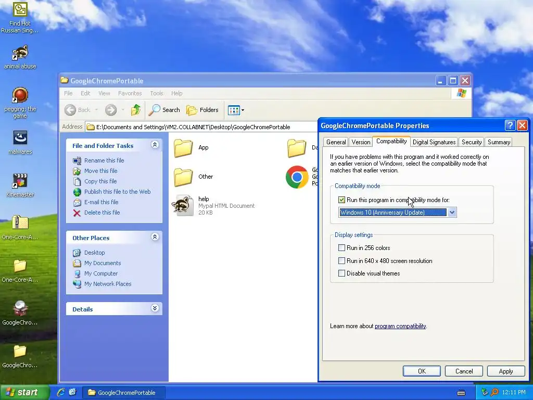Switch to the General tab

pos(336,142)
